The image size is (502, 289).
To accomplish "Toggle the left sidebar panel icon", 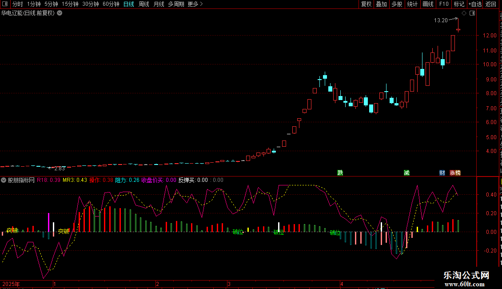I will [x=5, y=4].
